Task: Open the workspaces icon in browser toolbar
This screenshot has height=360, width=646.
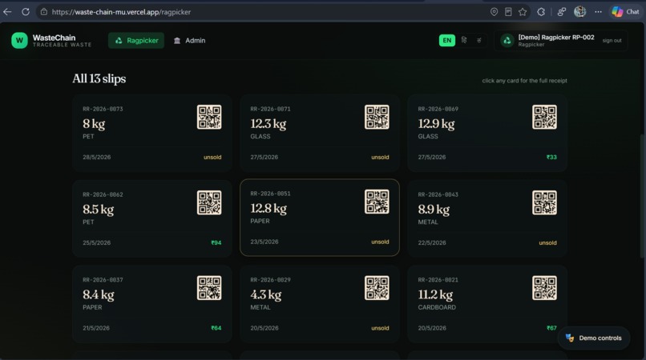Action: click(x=562, y=12)
